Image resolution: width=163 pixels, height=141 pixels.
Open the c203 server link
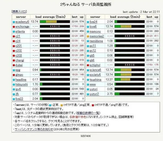[19, 56]
